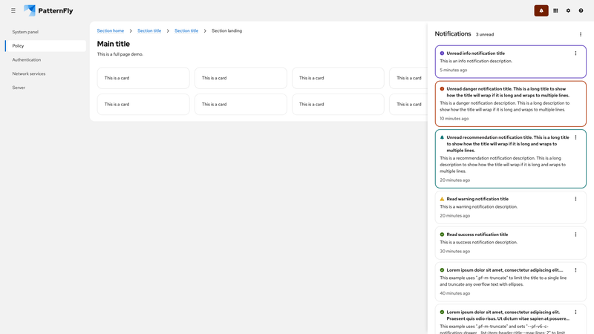
Task: Click the purple info icon in Unread info notification
Action: (442, 53)
